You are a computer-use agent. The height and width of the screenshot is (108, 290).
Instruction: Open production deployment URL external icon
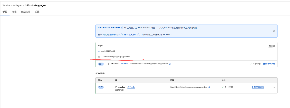[x=170, y=64]
